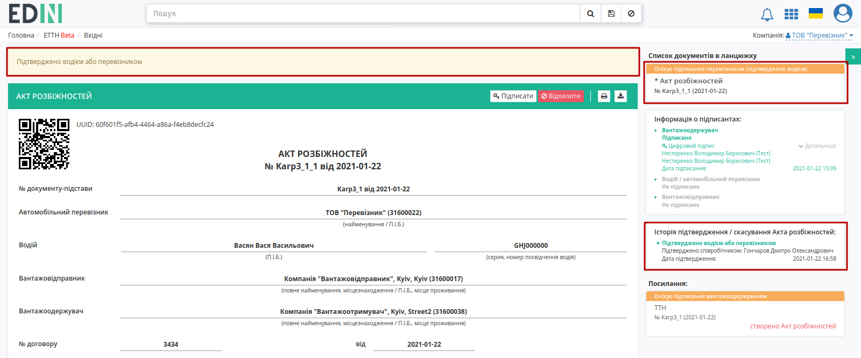
Task: Open Акт розбіжностей in document chain
Action: [690, 81]
